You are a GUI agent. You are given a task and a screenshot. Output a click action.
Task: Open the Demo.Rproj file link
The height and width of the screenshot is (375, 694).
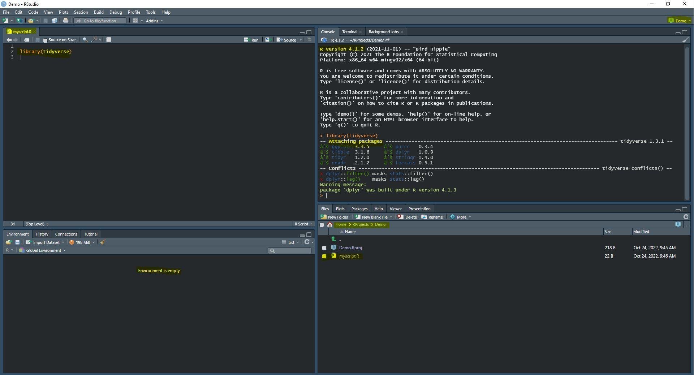350,248
